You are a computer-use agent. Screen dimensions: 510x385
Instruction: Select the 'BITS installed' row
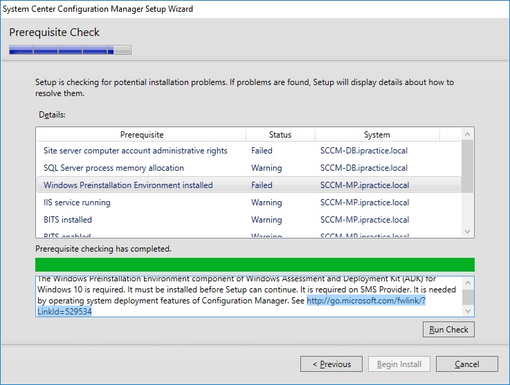[x=249, y=220]
